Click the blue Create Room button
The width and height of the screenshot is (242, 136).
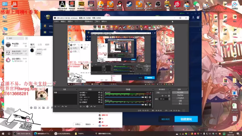tap(186, 119)
